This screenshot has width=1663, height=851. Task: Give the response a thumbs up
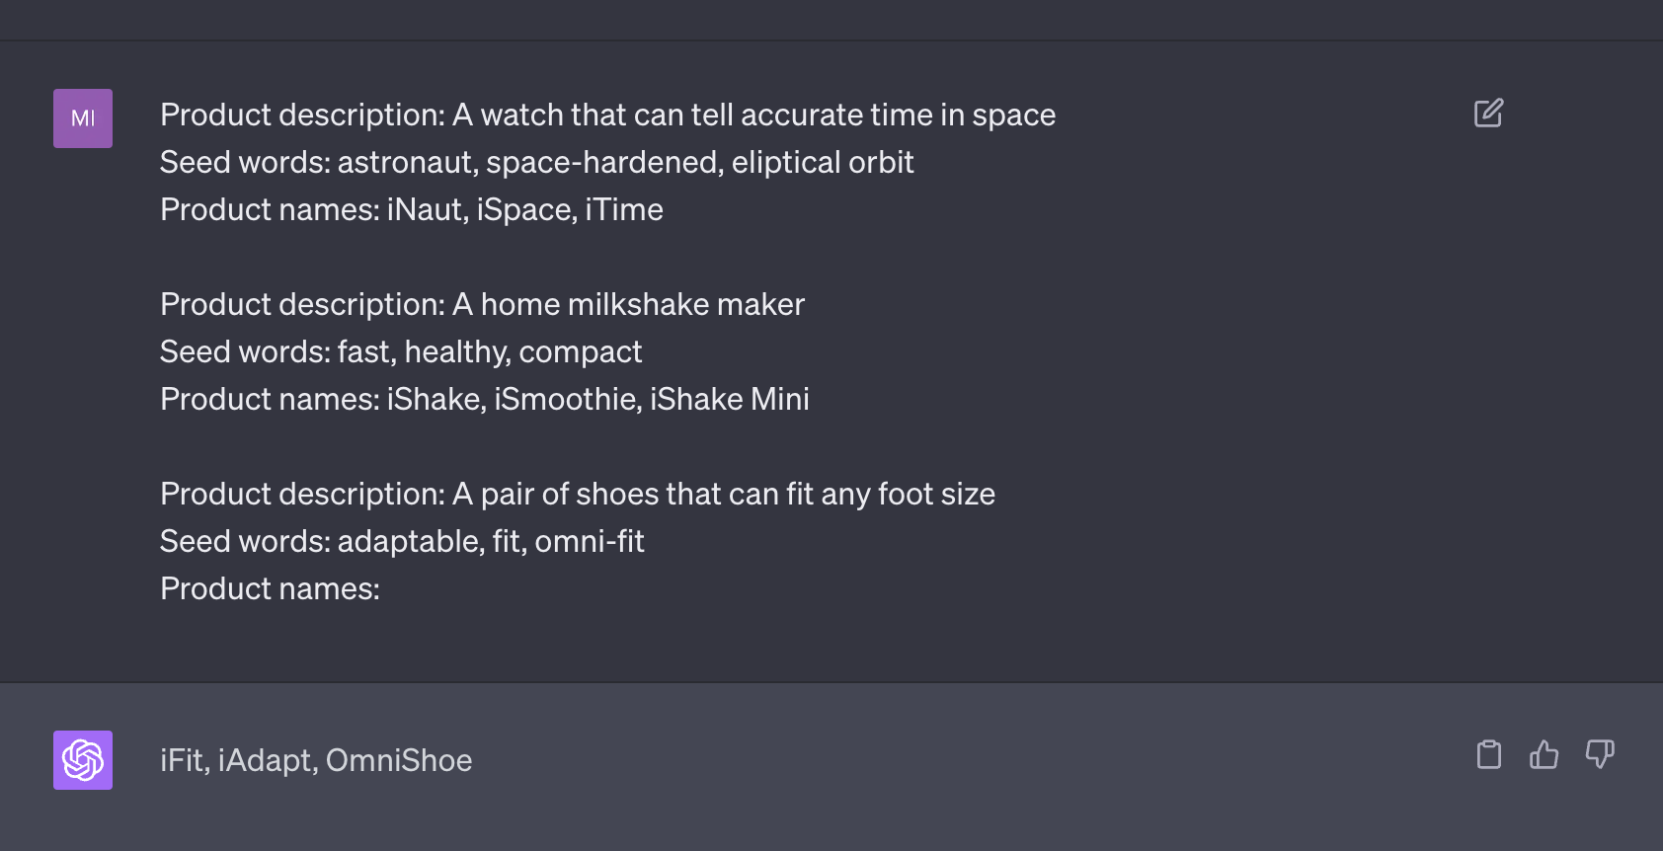coord(1544,755)
